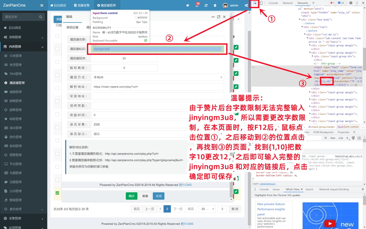Toggle the sidebar hamburger menu icon
The width and height of the screenshot is (366, 229).
coord(42,5)
